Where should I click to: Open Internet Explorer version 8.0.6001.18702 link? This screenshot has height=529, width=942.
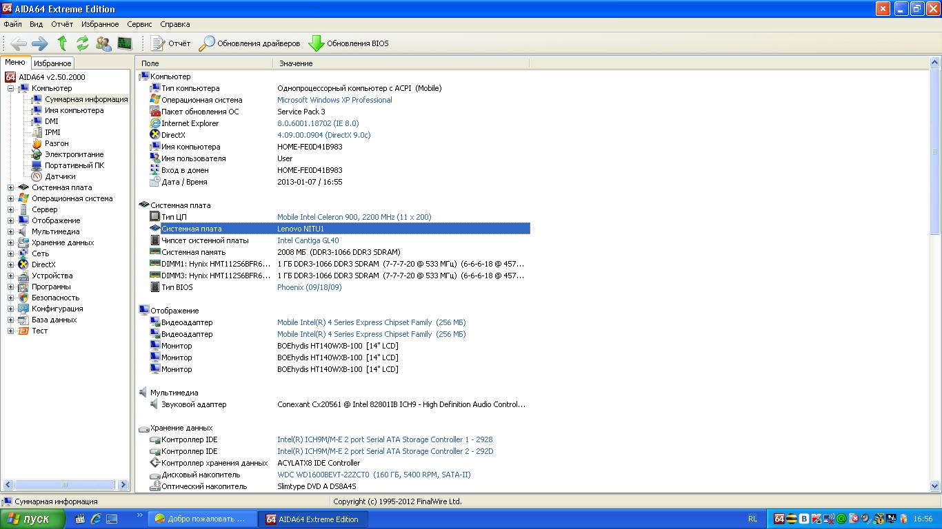pos(318,123)
